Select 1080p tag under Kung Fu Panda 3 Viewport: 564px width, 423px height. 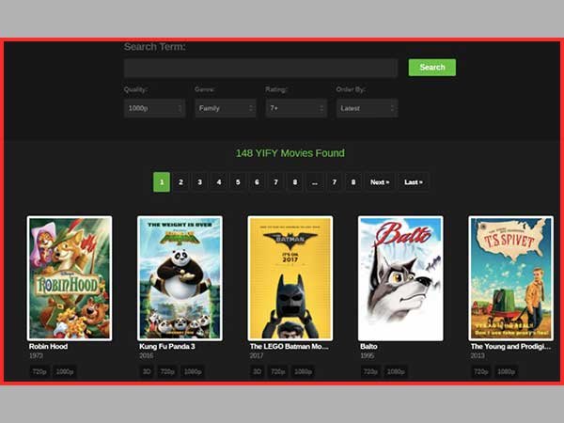193,371
